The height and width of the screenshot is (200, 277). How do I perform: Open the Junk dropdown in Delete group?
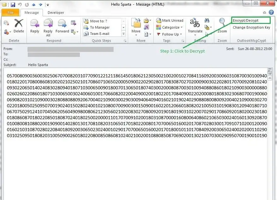pyautogui.click(x=7, y=32)
